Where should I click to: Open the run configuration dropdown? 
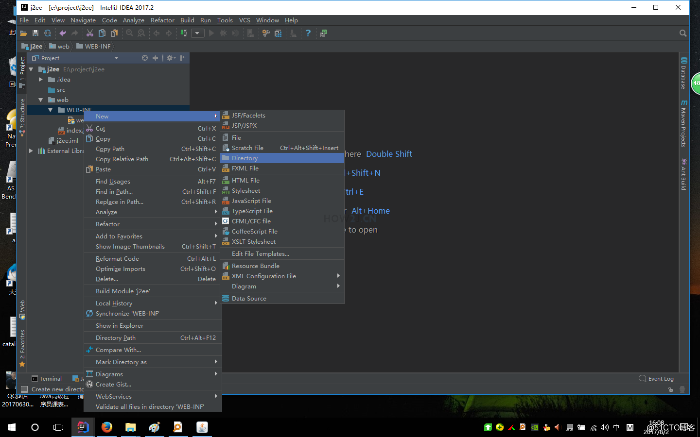197,33
